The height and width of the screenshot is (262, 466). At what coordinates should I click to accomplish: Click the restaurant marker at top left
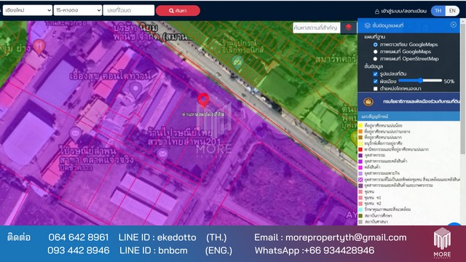point(39,47)
